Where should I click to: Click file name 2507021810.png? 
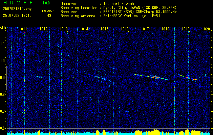[17, 9]
